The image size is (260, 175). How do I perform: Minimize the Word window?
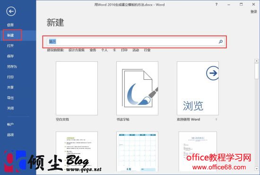pyautogui.click(x=229, y=5)
